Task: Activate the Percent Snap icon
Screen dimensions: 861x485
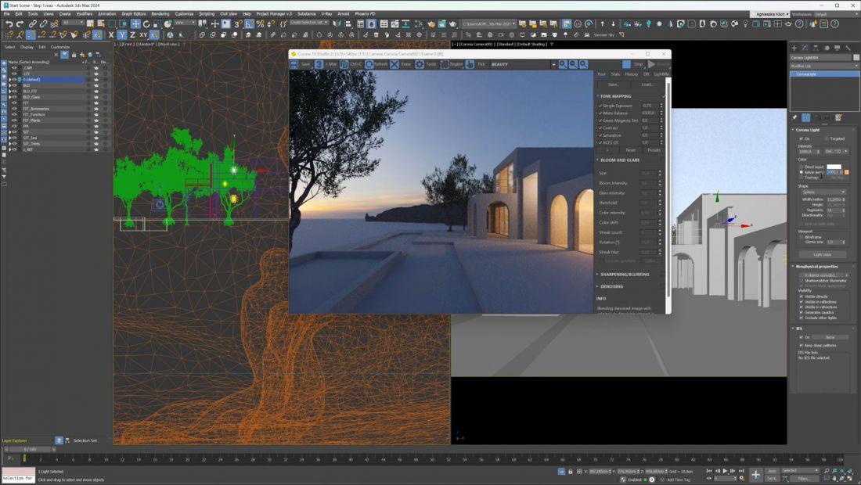Action: pyautogui.click(x=261, y=24)
